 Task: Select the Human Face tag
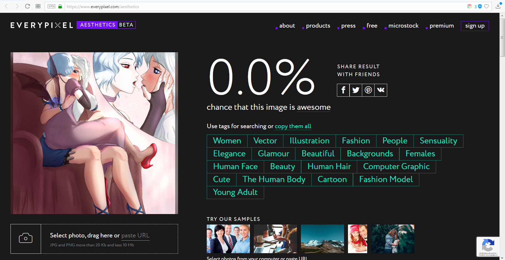[235, 167]
